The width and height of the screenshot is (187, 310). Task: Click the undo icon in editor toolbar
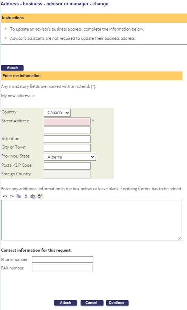[5, 196]
